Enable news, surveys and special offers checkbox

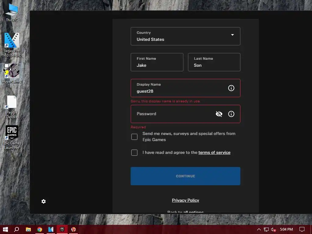click(134, 137)
